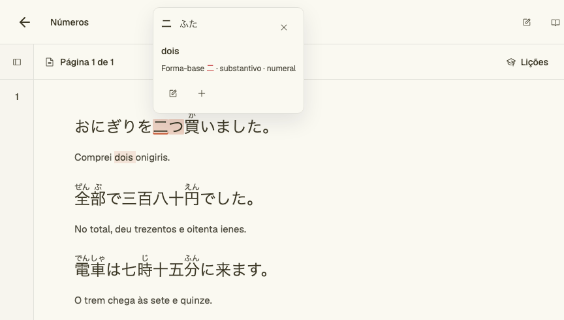564x320 pixels.
Task: Click the word 電車
Action: point(90,270)
